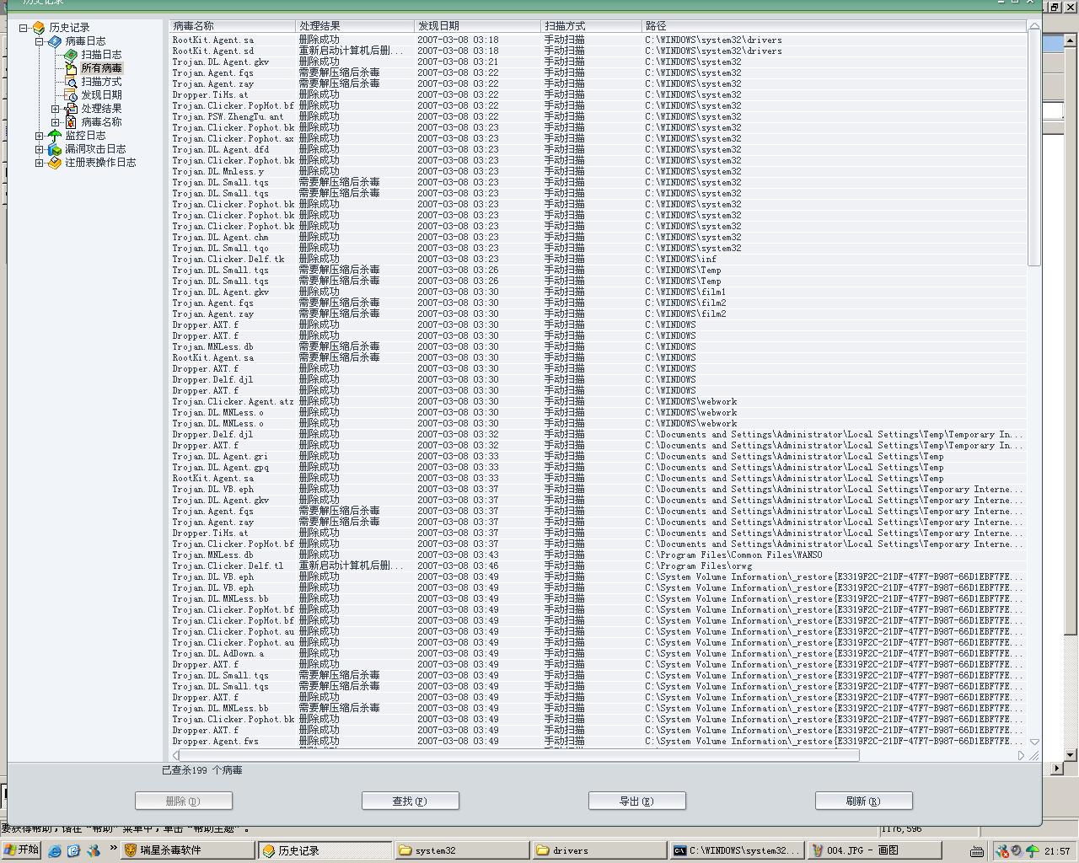Image resolution: width=1079 pixels, height=863 pixels.
Task: Expand the 病毒名称 tree node
Action: point(56,122)
